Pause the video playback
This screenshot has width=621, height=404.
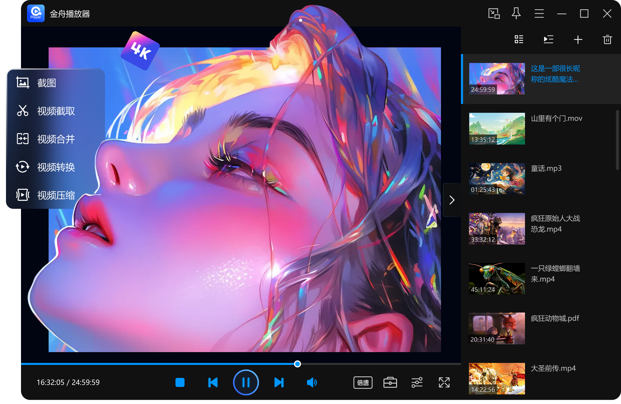click(246, 382)
